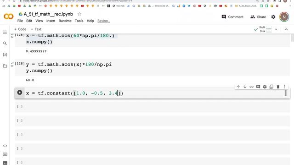Select the tf.math.acos cell code
The image size is (294, 165).
68,67
